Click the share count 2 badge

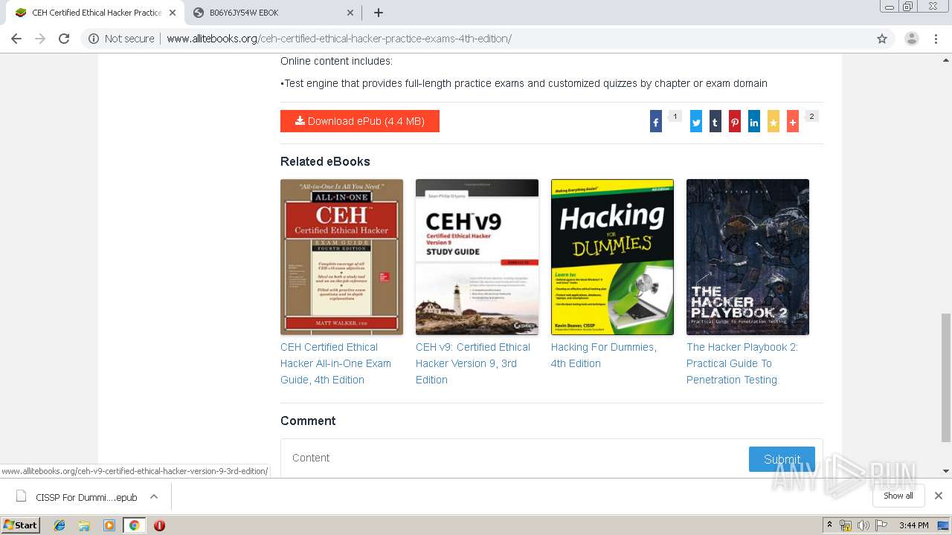click(x=812, y=116)
